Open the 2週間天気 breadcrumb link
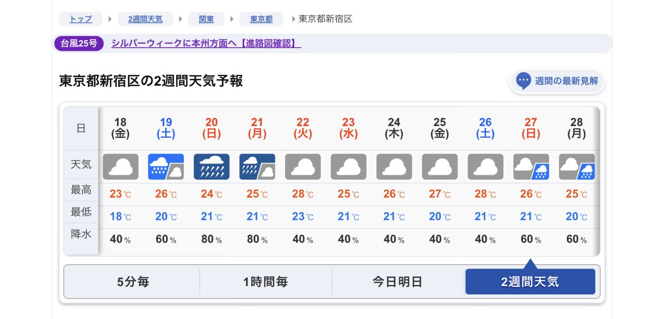664x319 pixels. click(145, 19)
